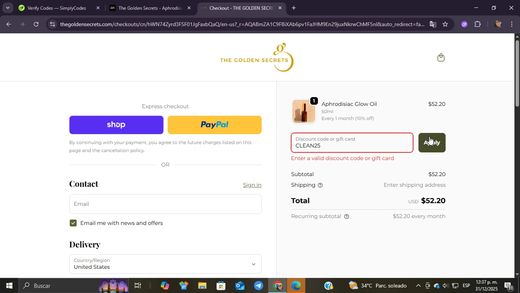
Task: Open Microsoft Edge from the taskbar
Action: 296,286
